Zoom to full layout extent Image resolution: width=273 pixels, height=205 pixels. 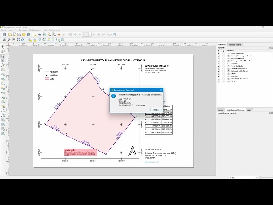[x=18, y=40]
